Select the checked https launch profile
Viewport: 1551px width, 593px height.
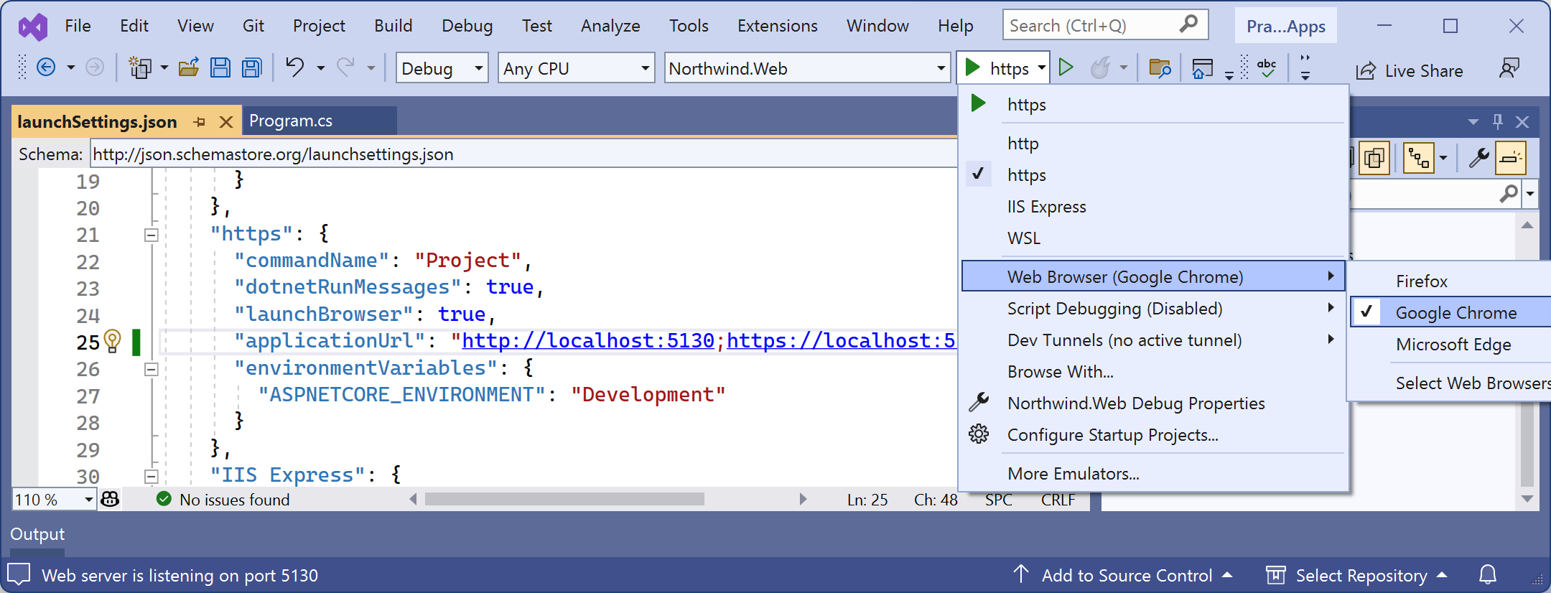coord(1153,174)
